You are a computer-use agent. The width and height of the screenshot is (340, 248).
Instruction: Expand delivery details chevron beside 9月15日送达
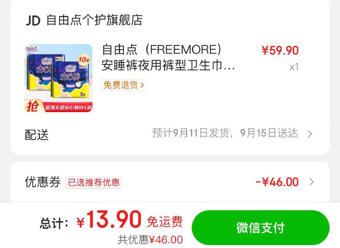tap(310, 134)
